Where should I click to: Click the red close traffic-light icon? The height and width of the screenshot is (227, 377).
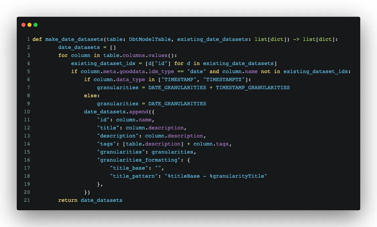(x=23, y=24)
